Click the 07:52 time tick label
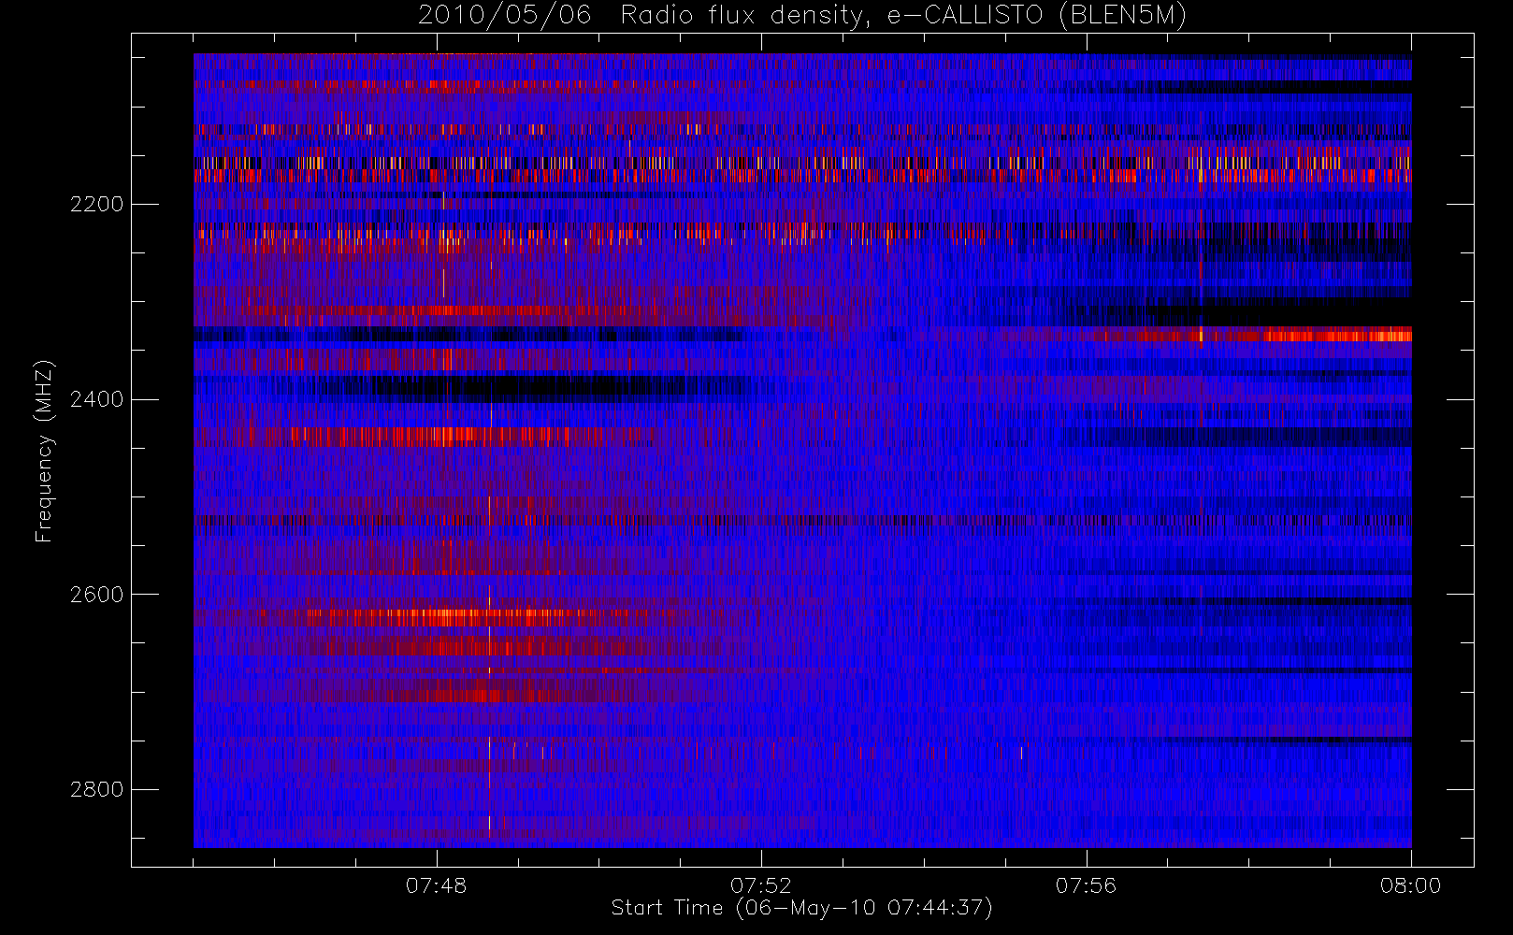 [761, 885]
